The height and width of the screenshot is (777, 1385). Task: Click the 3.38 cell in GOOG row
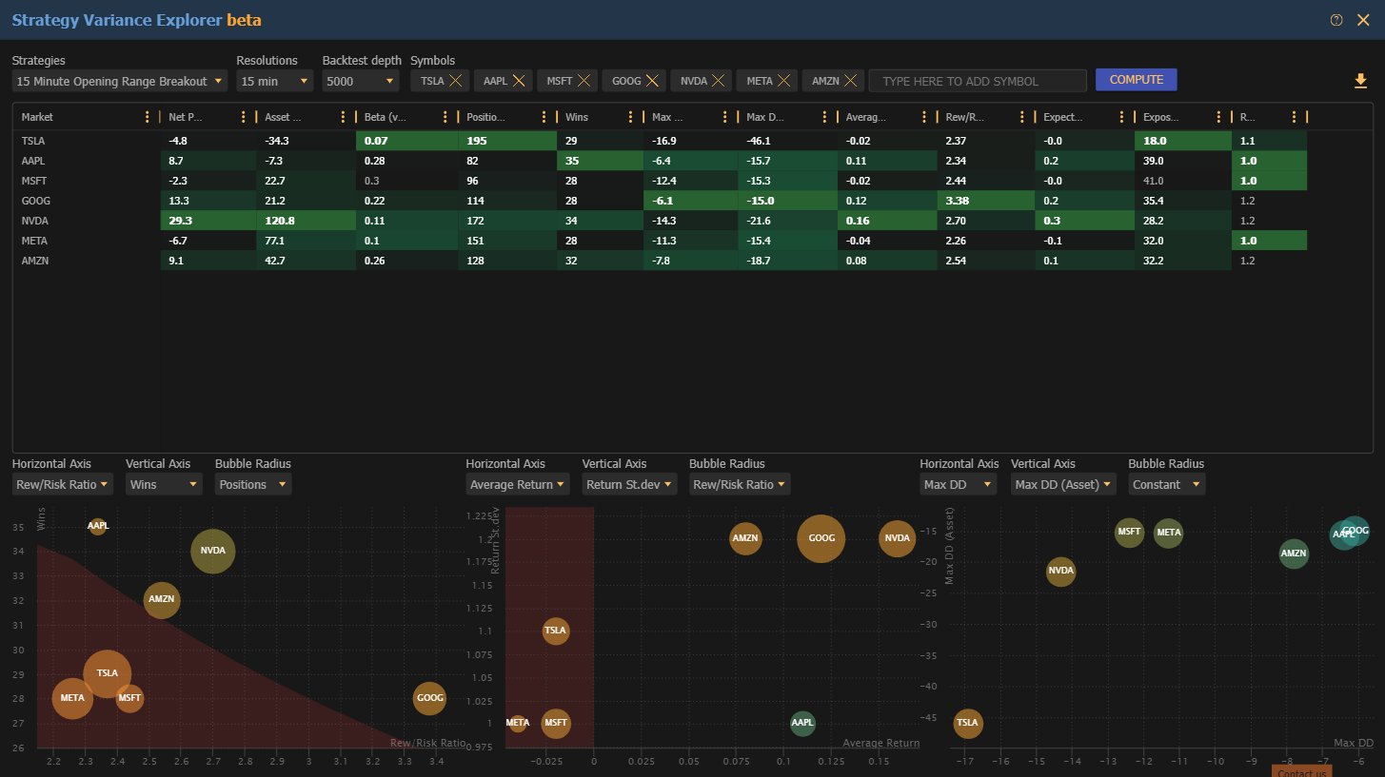pyautogui.click(x=986, y=201)
